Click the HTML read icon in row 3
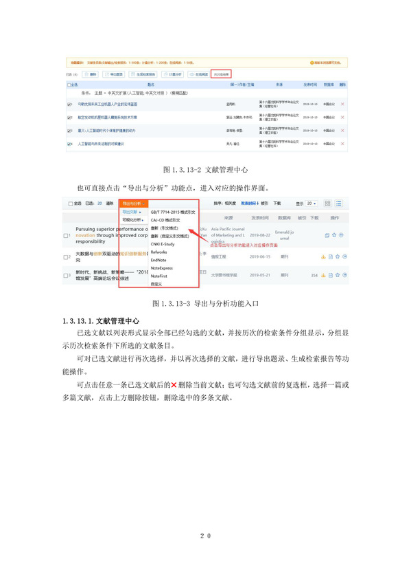The image size is (411, 583). 331,275
